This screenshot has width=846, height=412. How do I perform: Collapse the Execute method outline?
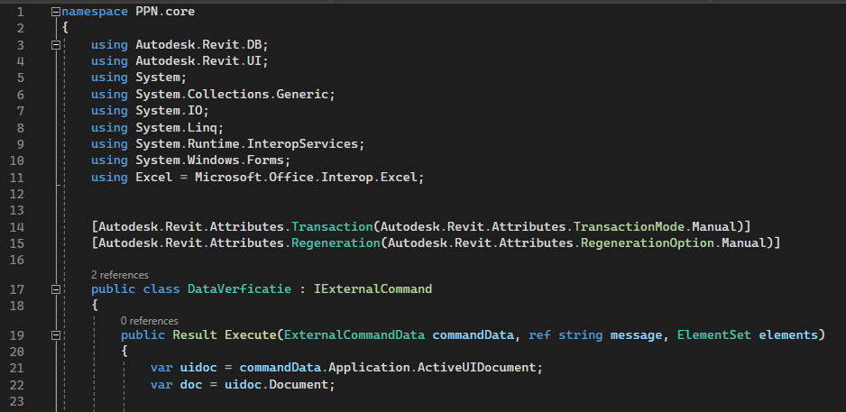point(56,335)
